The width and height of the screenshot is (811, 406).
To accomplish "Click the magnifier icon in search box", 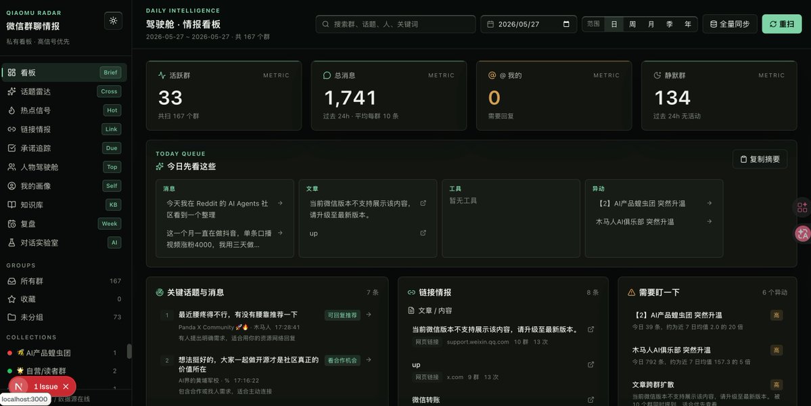I will 325,24.
